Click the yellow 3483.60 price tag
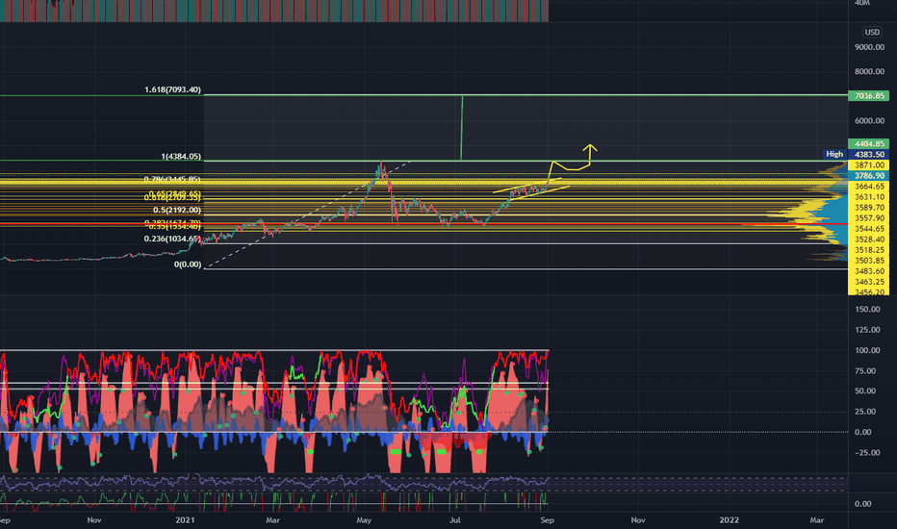Viewport: 897px width, 529px height. click(x=868, y=271)
